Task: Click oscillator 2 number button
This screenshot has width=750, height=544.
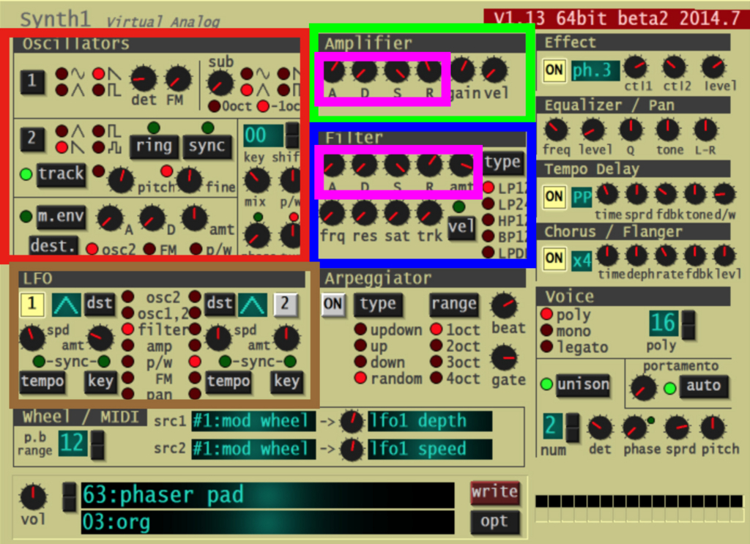Action: [32, 138]
